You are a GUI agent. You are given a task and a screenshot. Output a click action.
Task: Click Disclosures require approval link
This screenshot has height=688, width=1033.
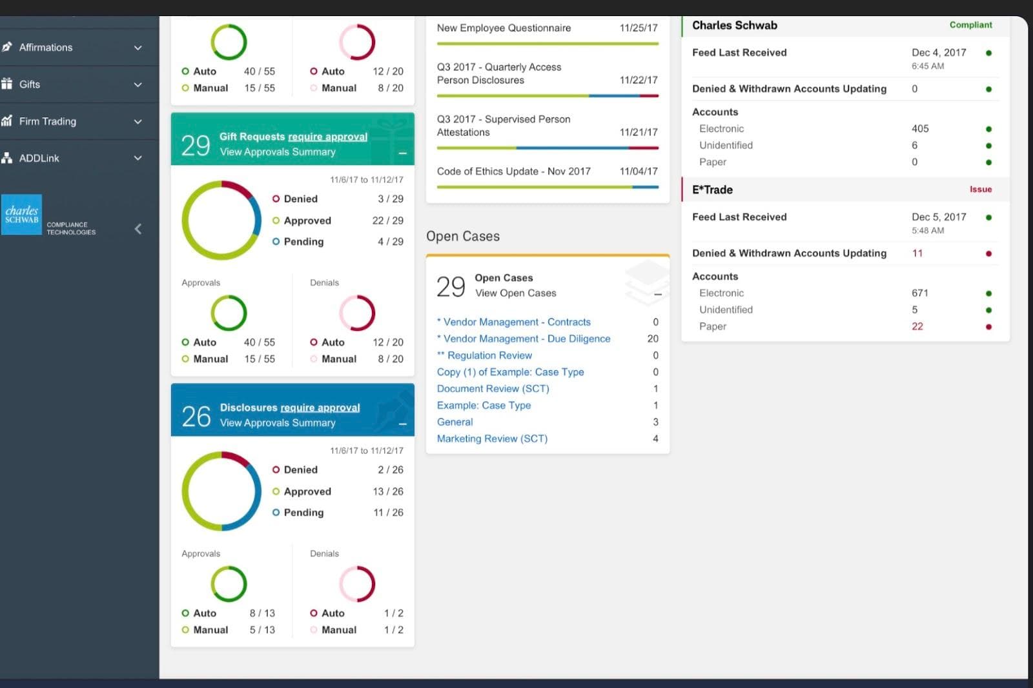[x=320, y=408]
